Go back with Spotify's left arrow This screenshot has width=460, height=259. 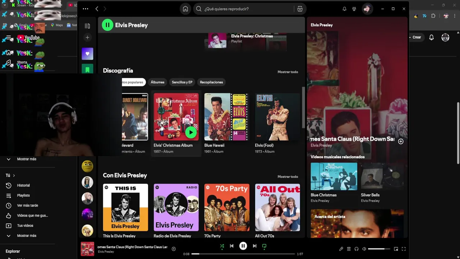point(97,9)
